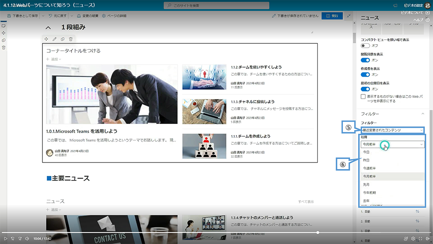Click ビデオの設定 at top right
This screenshot has height=244, width=433.
click(414, 6)
